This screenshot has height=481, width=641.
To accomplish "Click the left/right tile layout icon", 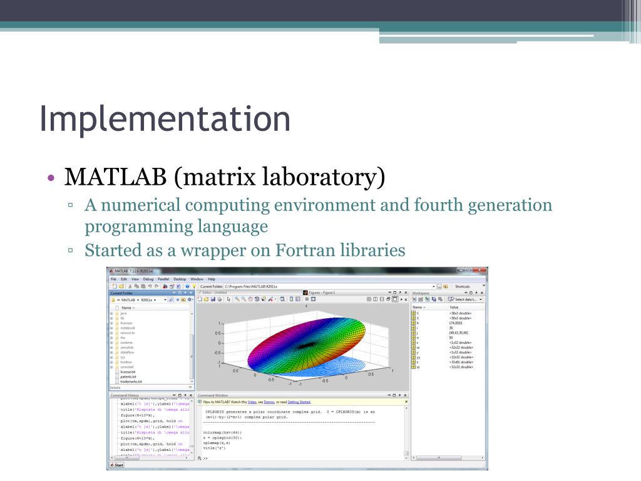I will click(376, 299).
